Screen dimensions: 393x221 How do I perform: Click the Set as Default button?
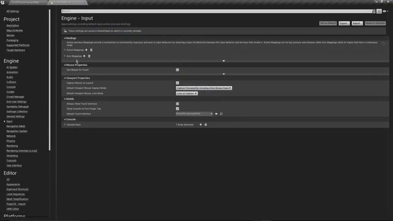(328, 23)
